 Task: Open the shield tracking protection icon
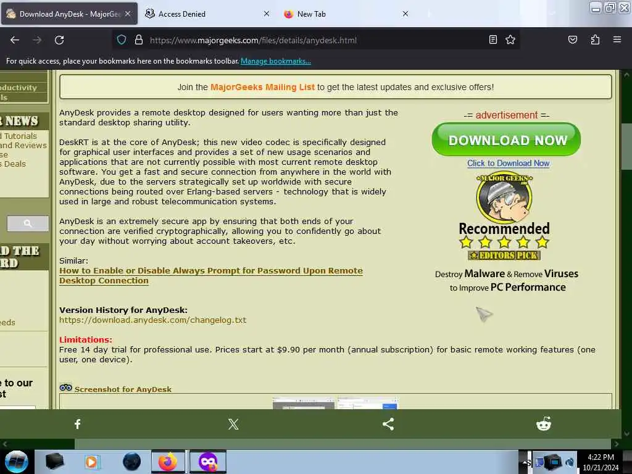click(x=122, y=40)
